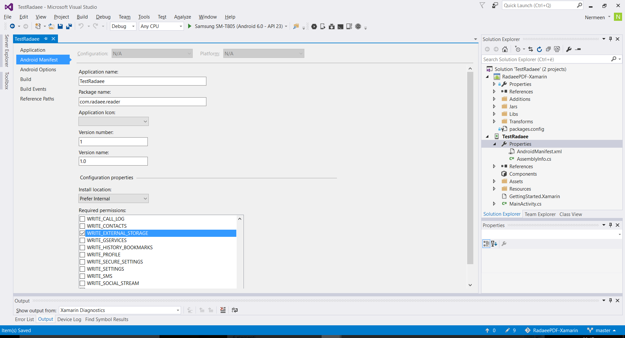Open Properties wrench in Solution Explorer toolbar

point(569,49)
